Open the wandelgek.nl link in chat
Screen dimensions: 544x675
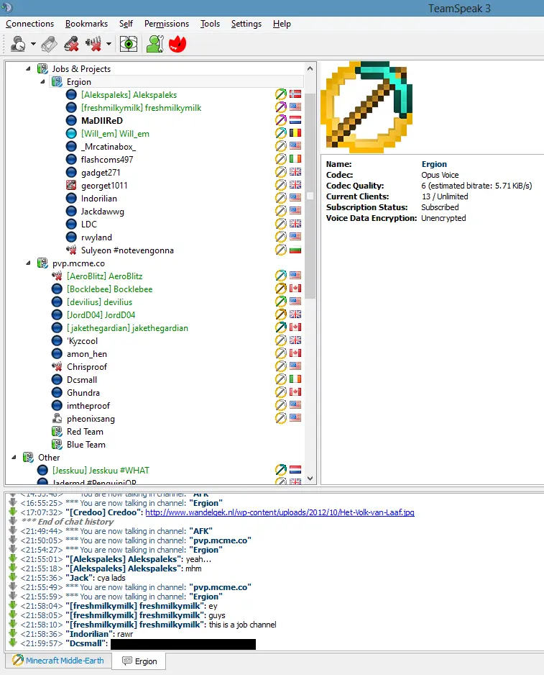click(280, 512)
